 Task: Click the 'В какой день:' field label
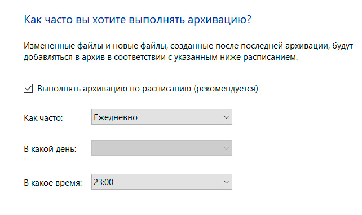50,149
